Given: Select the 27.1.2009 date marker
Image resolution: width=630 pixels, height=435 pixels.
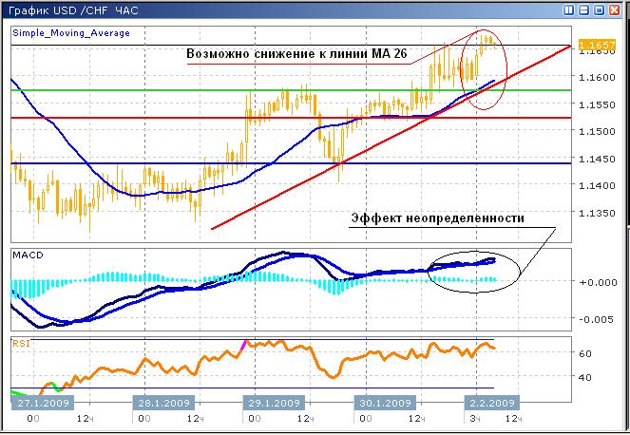Looking at the screenshot, I should (x=42, y=402).
